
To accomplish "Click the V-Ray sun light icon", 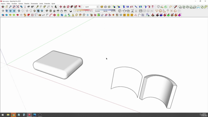I will tap(171, 11).
